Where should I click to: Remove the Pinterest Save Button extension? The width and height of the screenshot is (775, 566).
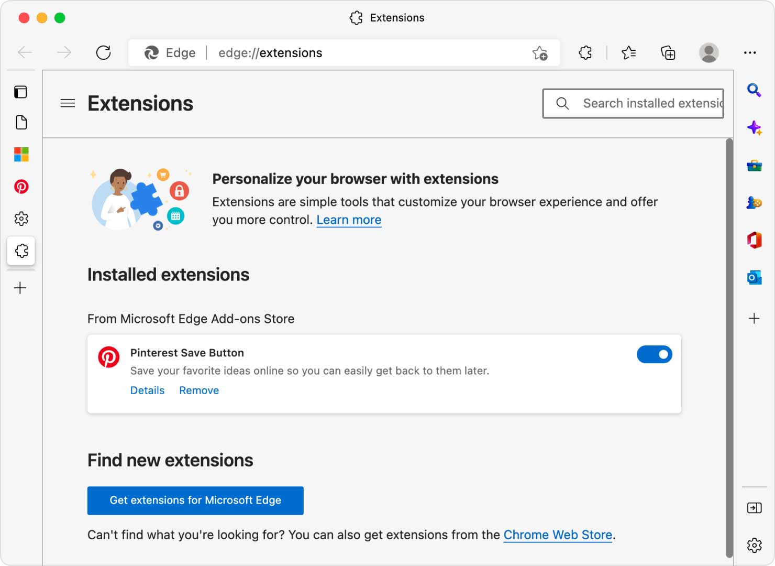pyautogui.click(x=199, y=390)
